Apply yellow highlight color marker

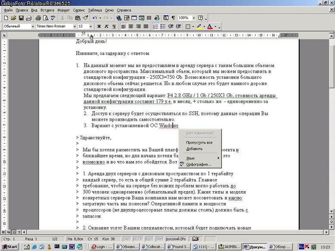(199, 27)
